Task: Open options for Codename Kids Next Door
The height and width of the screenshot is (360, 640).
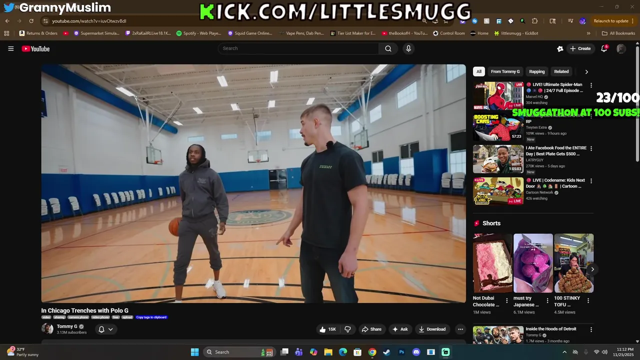Action: point(591,181)
